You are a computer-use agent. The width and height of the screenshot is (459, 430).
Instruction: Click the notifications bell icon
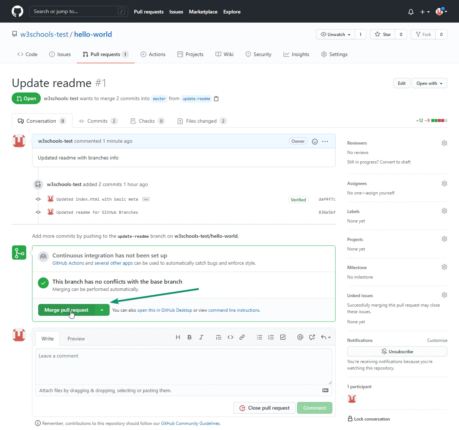tap(411, 12)
